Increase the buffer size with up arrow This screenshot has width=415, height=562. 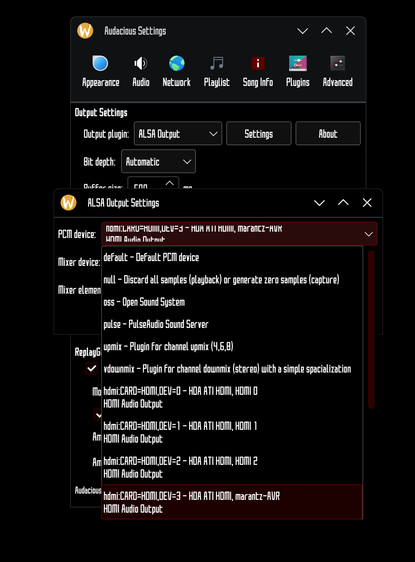point(170,183)
